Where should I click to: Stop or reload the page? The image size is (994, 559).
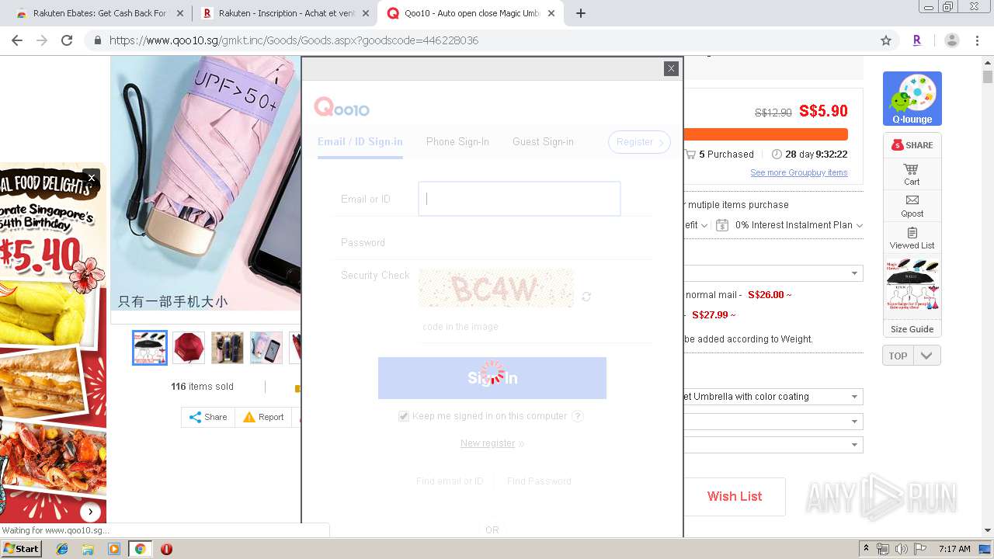67,40
